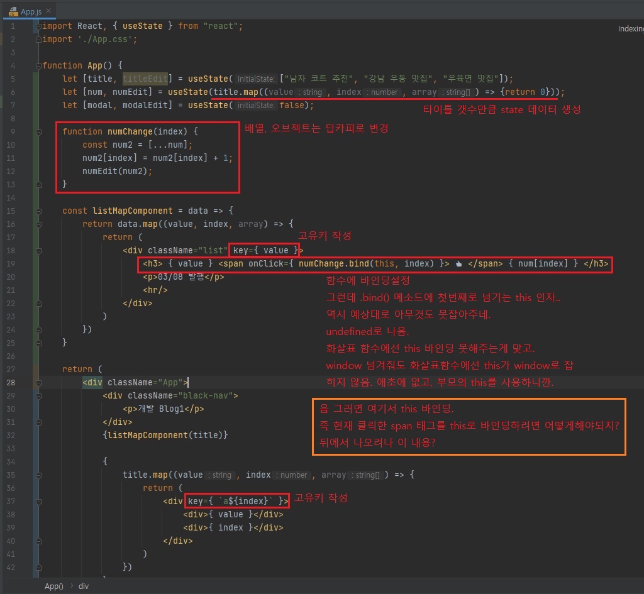Click {listMapComponent(title)} on line 32
644x594 pixels.
[165, 435]
